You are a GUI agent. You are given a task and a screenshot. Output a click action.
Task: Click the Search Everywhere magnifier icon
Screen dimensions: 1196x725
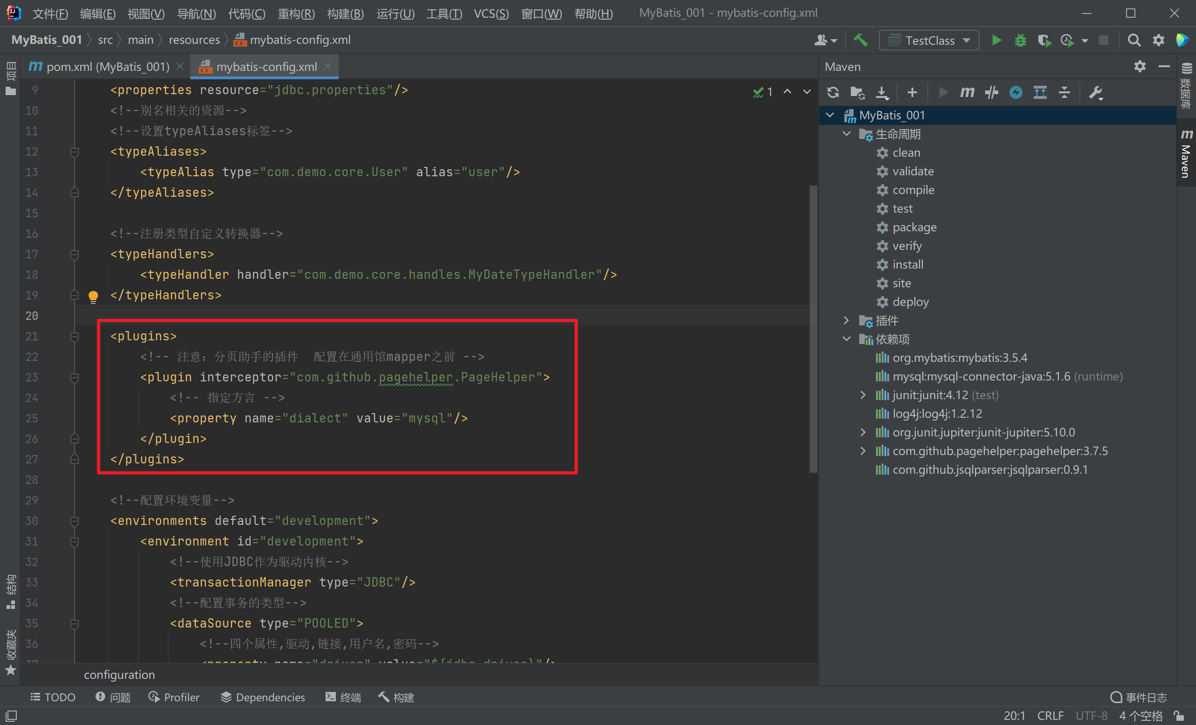[x=1134, y=40]
